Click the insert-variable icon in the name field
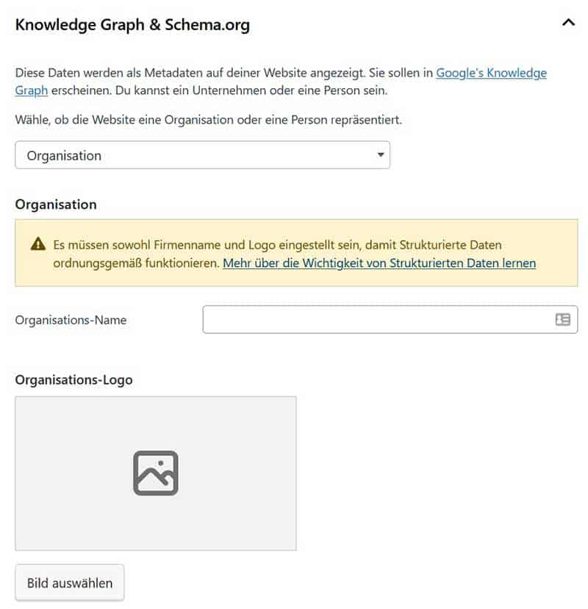Screen dimensions: 588x609 pyautogui.click(x=562, y=320)
